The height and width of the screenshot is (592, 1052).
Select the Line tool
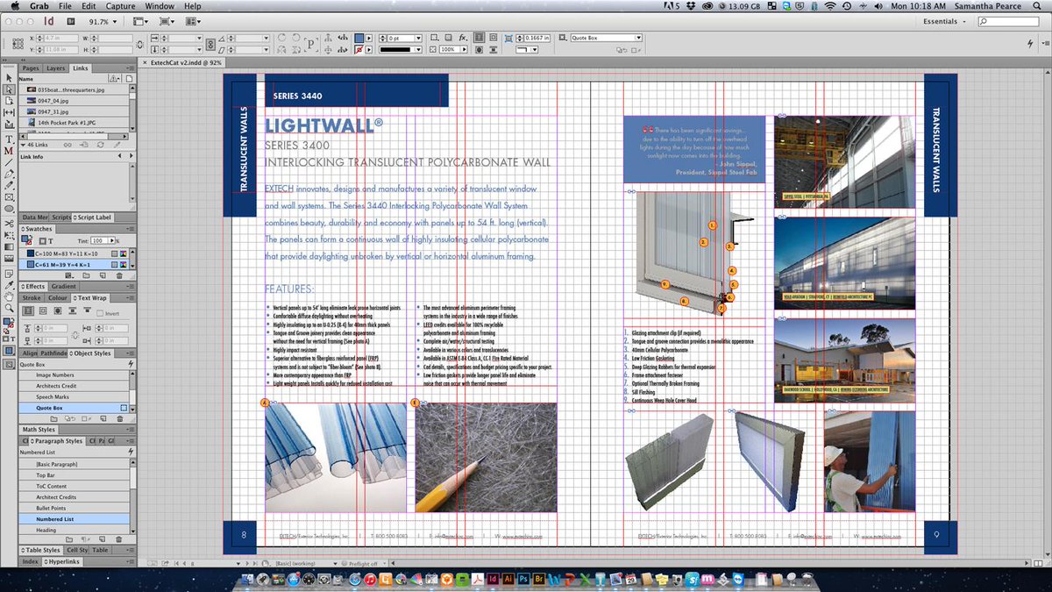(x=9, y=162)
